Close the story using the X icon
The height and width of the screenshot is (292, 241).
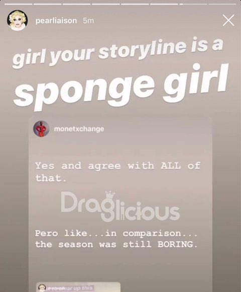point(228,20)
